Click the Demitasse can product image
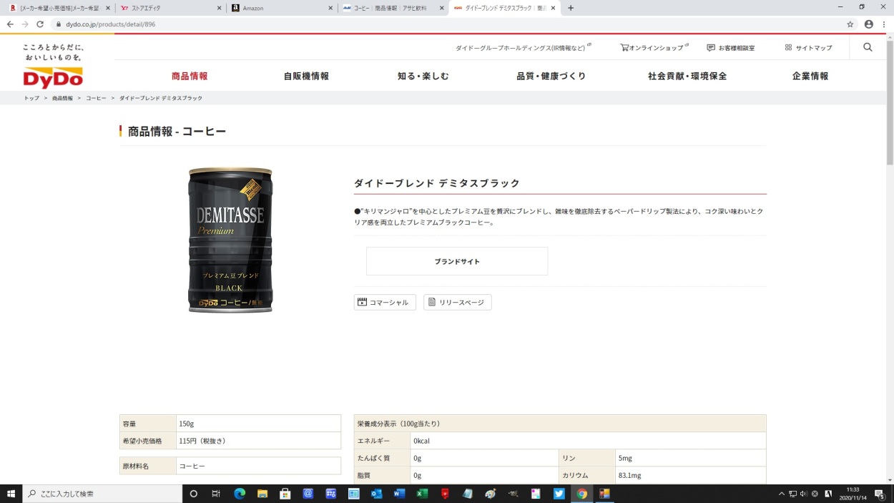 [230, 240]
